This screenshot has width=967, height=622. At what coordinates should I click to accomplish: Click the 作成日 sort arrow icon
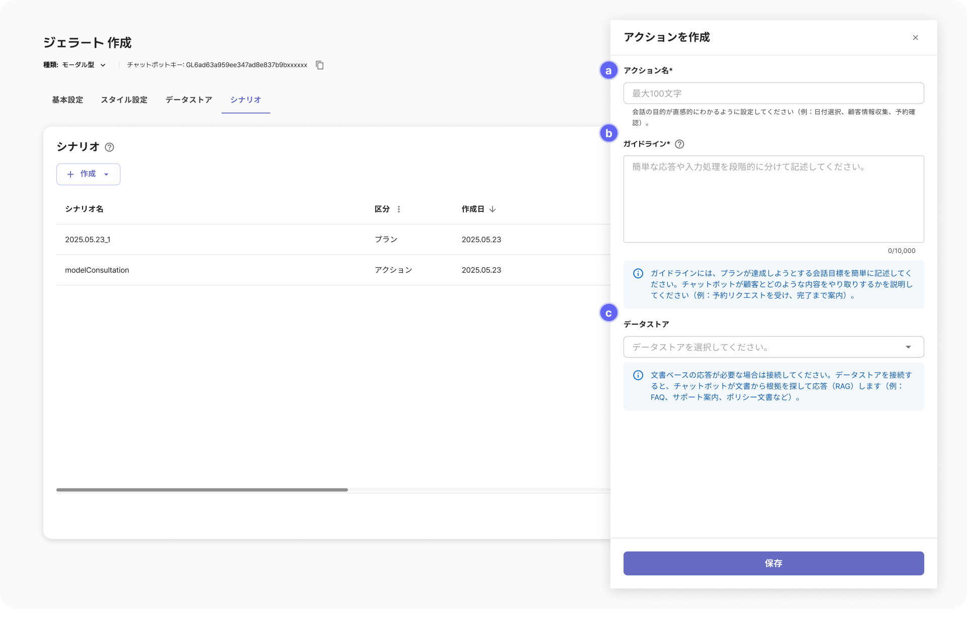[x=493, y=209]
